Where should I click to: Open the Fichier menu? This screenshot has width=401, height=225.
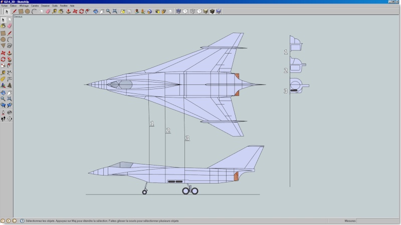tap(5, 5)
